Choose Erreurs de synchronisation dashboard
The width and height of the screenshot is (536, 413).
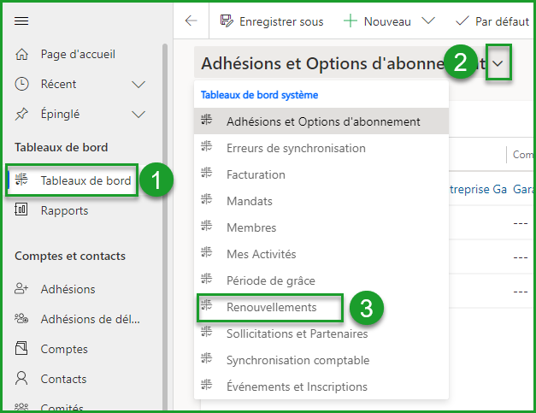click(296, 148)
